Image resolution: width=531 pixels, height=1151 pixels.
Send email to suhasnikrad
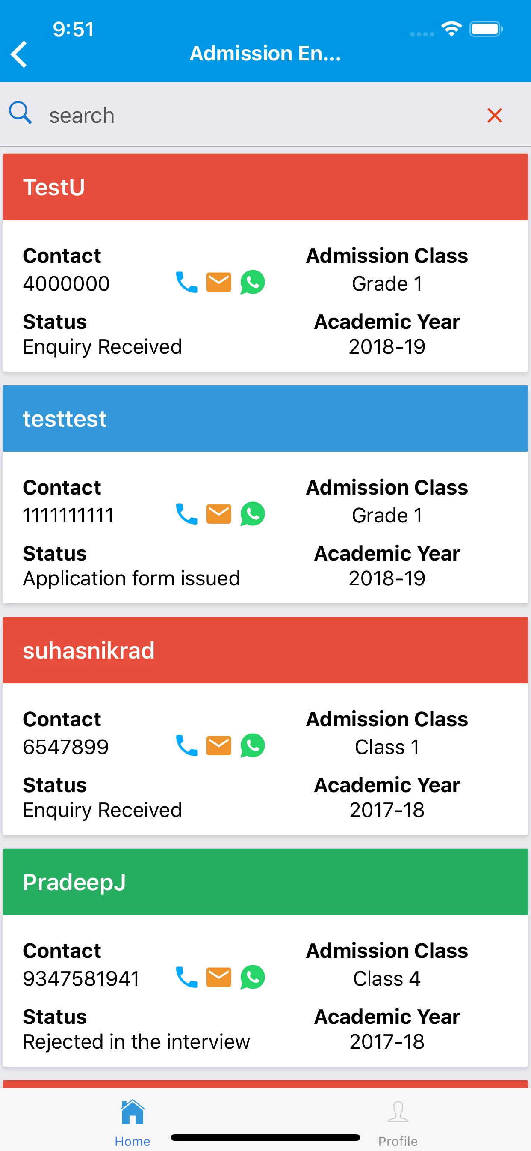218,745
